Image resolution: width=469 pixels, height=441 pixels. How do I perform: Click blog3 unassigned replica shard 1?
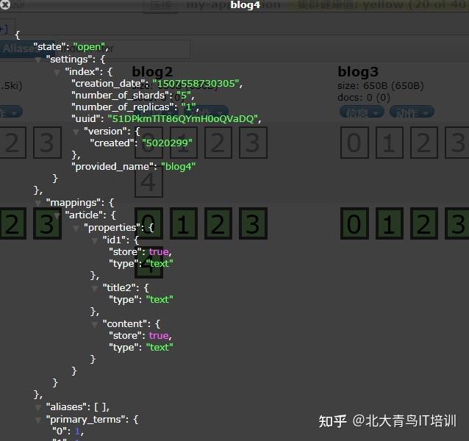(389, 143)
